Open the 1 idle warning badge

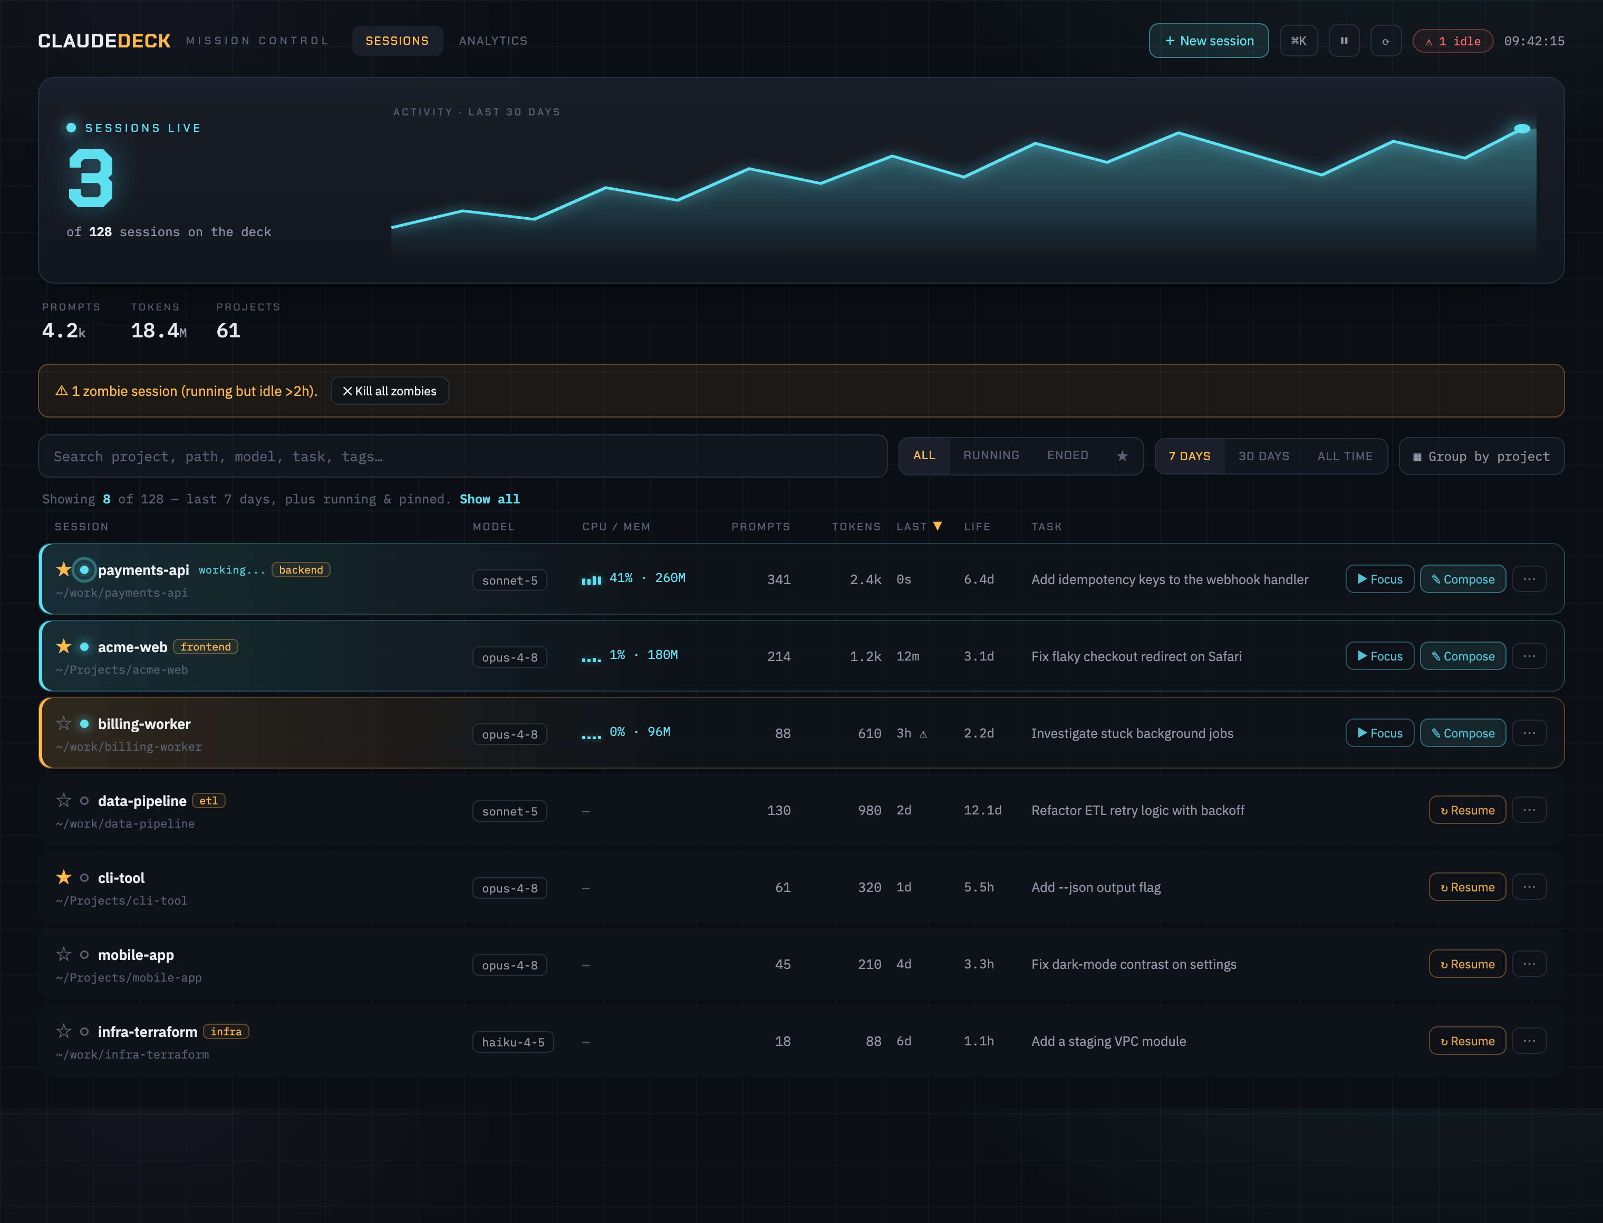pyautogui.click(x=1452, y=41)
